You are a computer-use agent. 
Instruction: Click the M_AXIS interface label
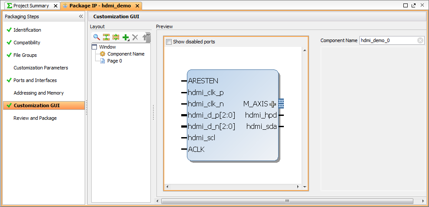click(256, 104)
